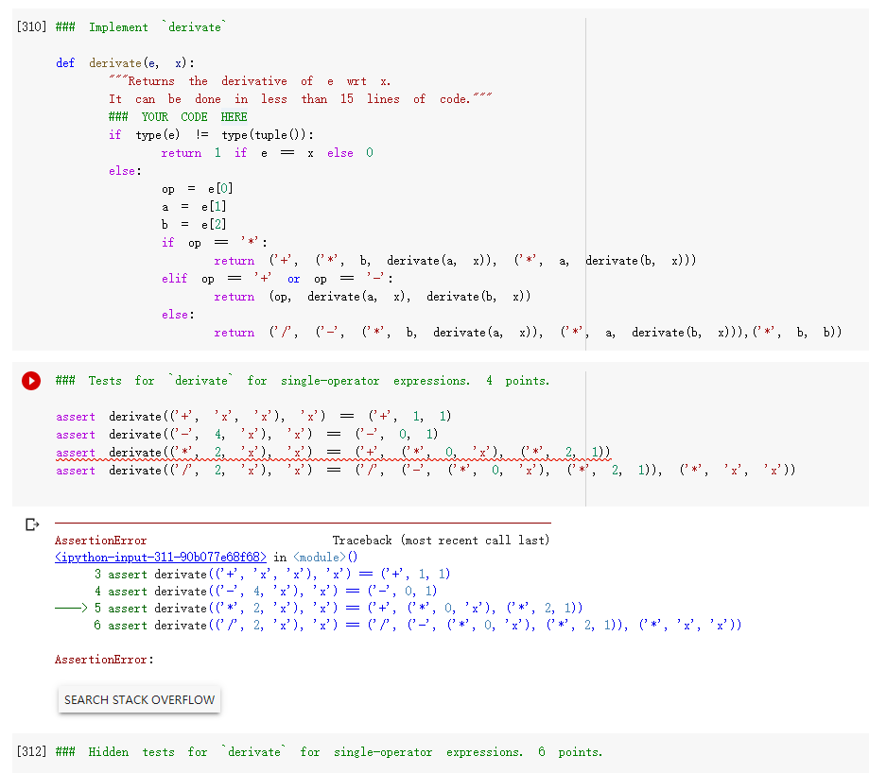The height and width of the screenshot is (773, 869).
Task: Click the "if op == '*':" line
Action: coord(215,243)
